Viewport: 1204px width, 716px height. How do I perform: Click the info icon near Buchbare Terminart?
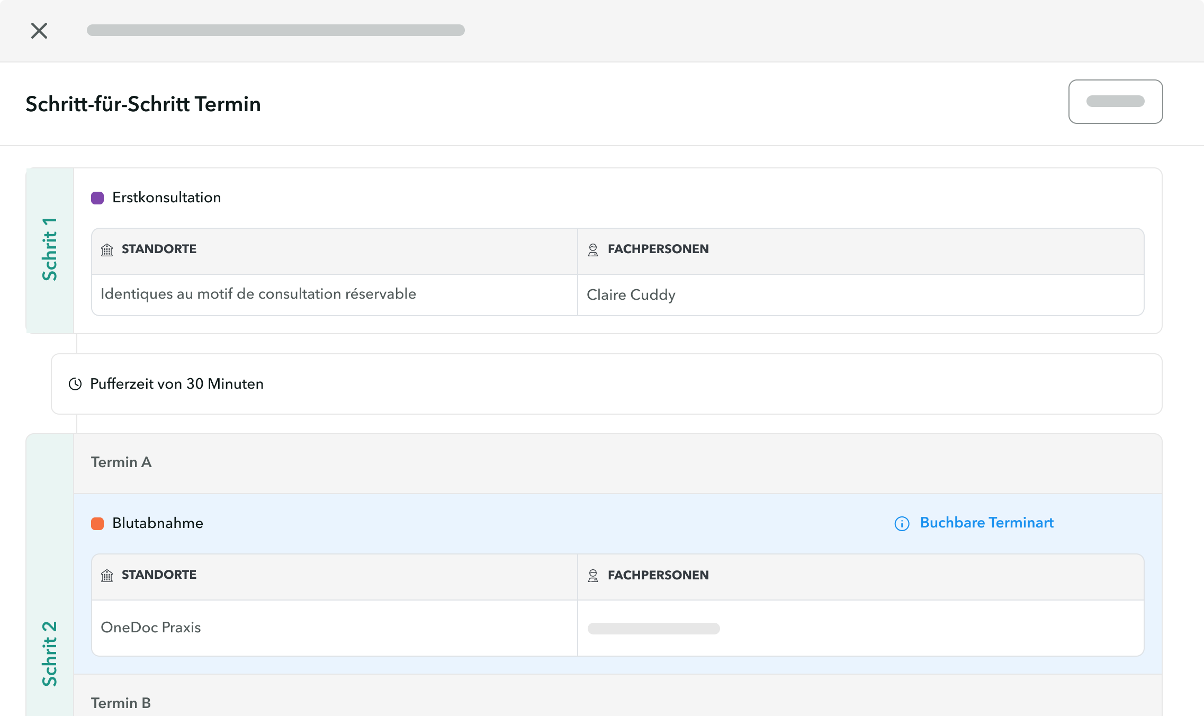click(x=902, y=524)
